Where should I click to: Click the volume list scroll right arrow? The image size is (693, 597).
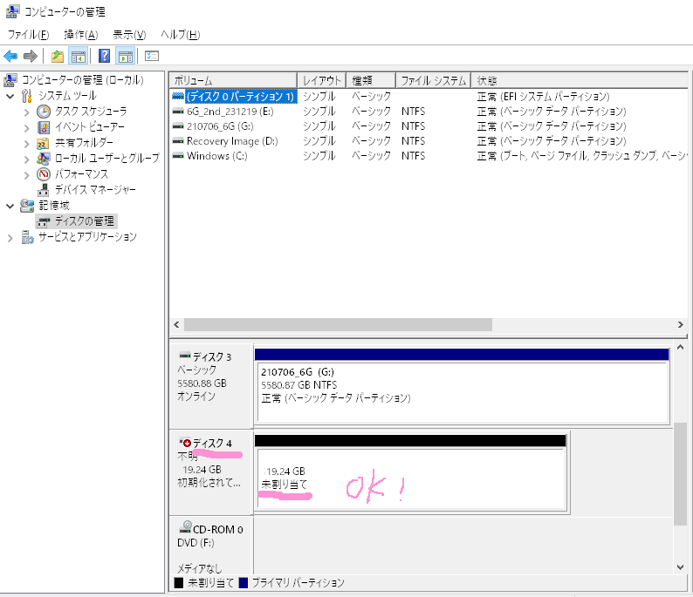tap(681, 325)
